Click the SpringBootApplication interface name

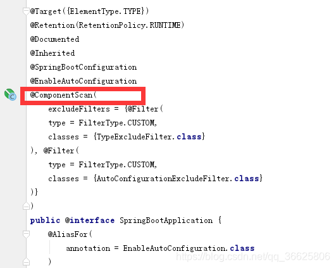click(x=166, y=220)
